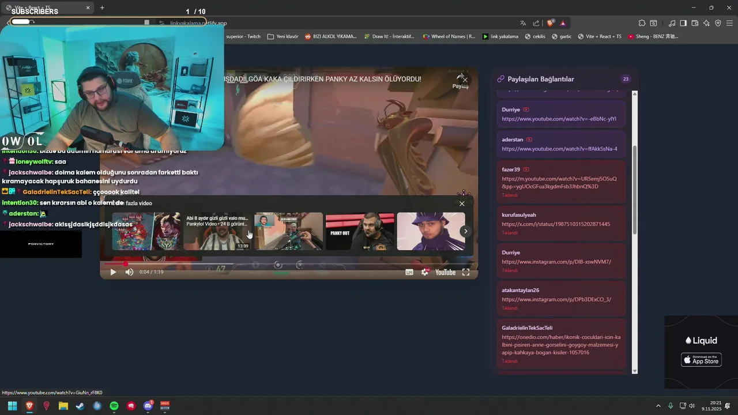Open the Brave Rewards triangle icon
Image resolution: width=738 pixels, height=415 pixels.
coord(563,23)
